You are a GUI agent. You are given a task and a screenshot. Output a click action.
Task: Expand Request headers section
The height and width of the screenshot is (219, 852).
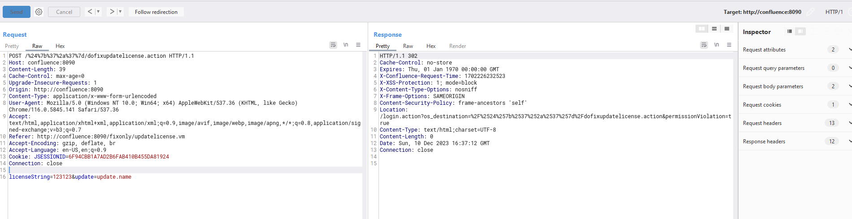tap(796, 123)
